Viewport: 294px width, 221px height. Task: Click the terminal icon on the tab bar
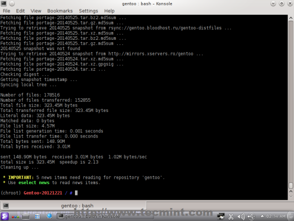coord(6,206)
